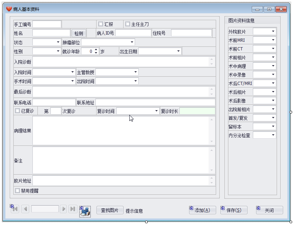Open the 主管教授 dropdown

[x=135, y=72]
